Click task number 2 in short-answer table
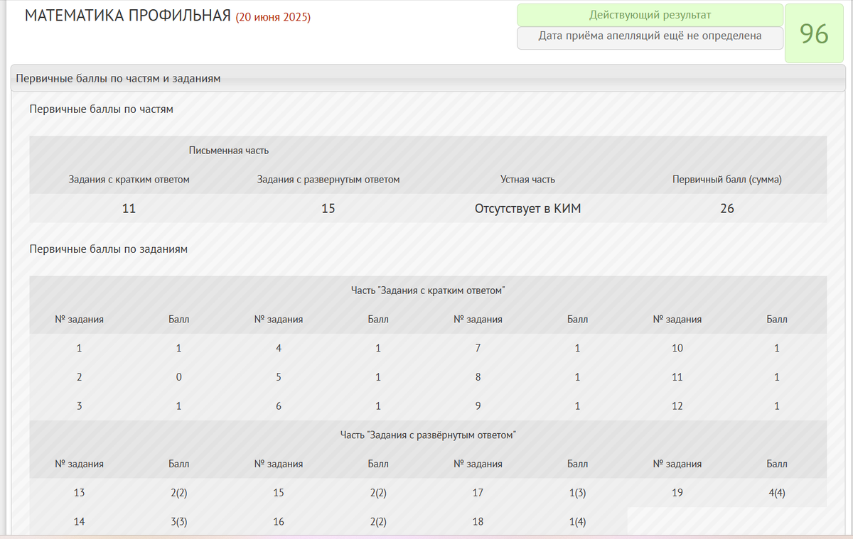 pos(80,377)
